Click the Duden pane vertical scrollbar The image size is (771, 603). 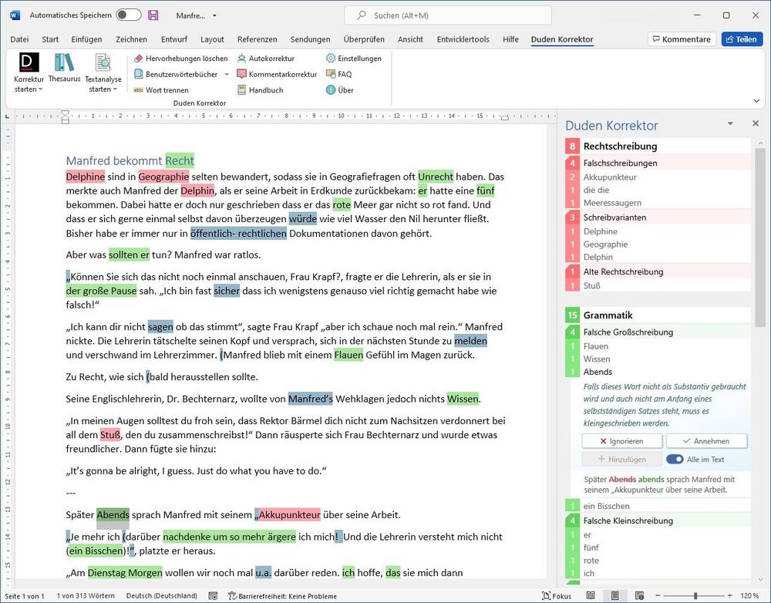(x=760, y=238)
